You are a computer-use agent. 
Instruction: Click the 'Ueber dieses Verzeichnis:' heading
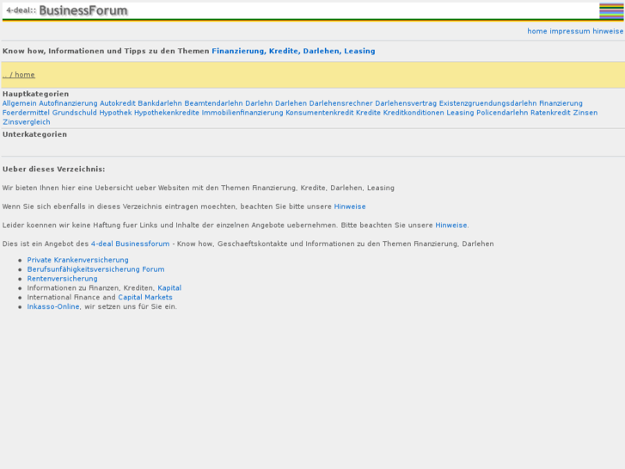(x=54, y=170)
